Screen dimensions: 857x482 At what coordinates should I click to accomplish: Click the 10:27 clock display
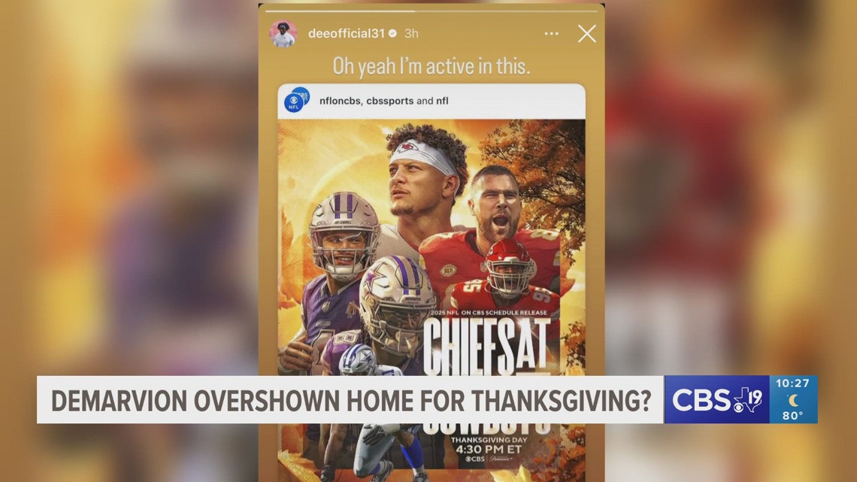click(x=792, y=383)
